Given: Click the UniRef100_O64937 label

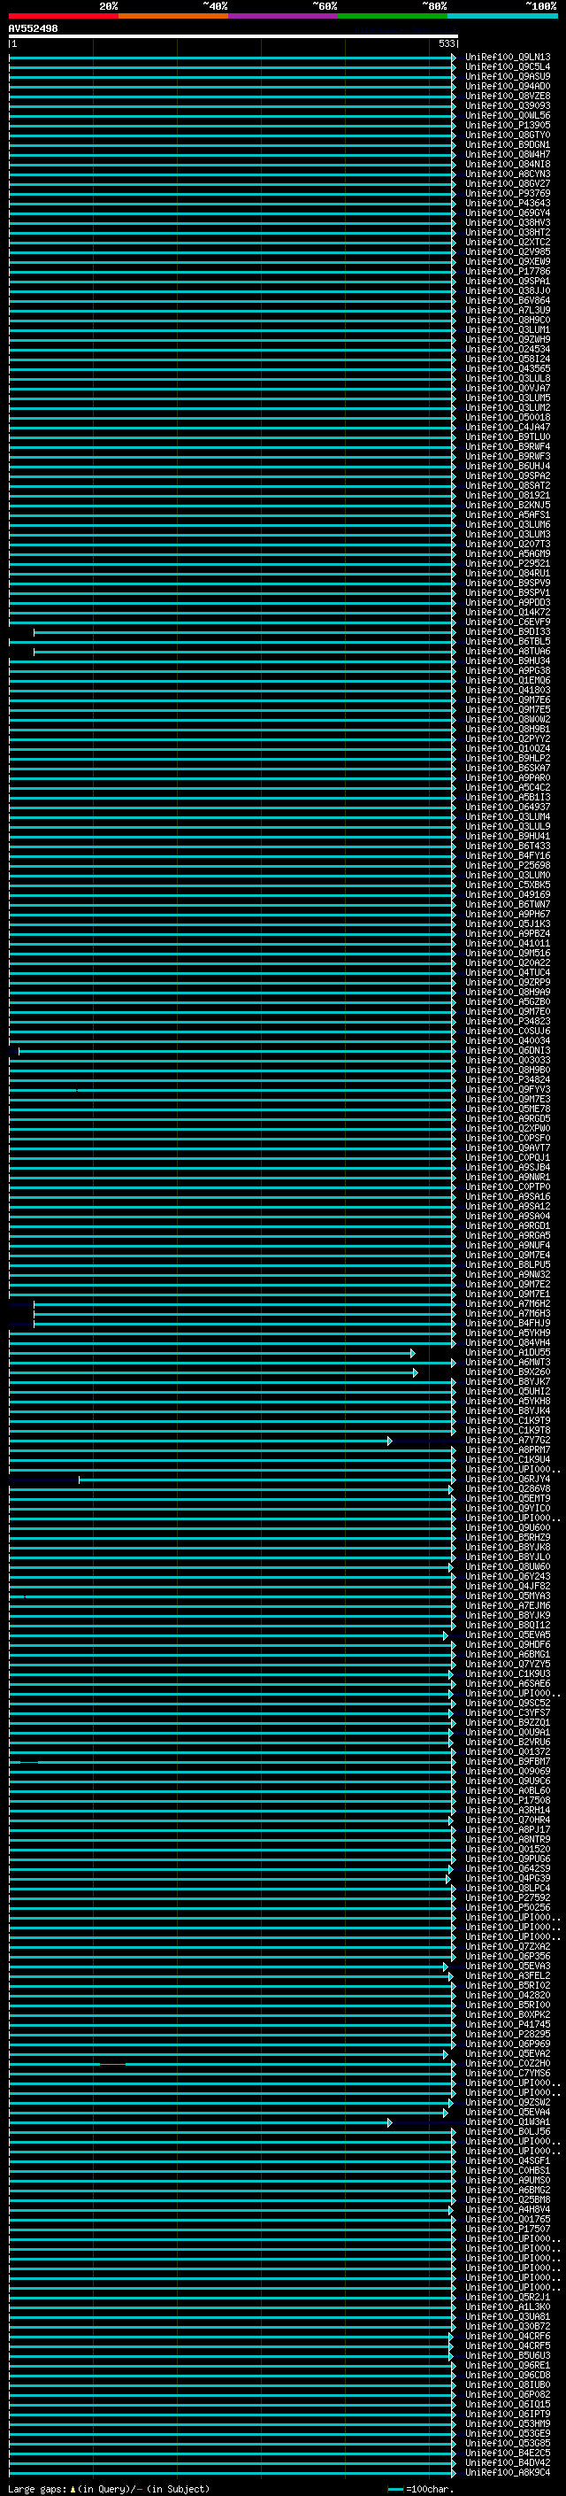Looking at the screenshot, I should click(508, 806).
